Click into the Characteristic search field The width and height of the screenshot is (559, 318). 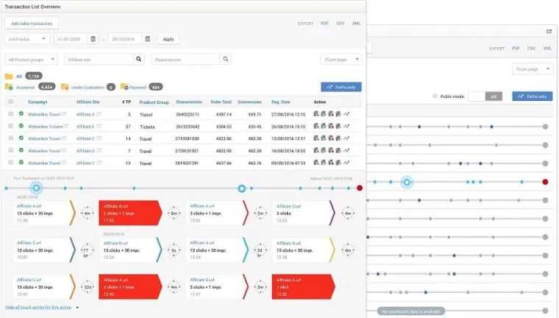[185, 59]
